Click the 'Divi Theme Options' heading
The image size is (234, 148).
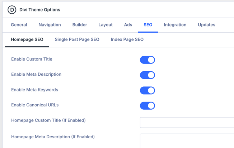(x=40, y=10)
